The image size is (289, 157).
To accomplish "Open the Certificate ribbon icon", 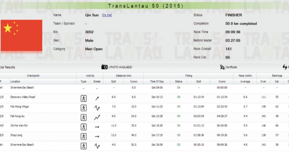I will 222,67.
